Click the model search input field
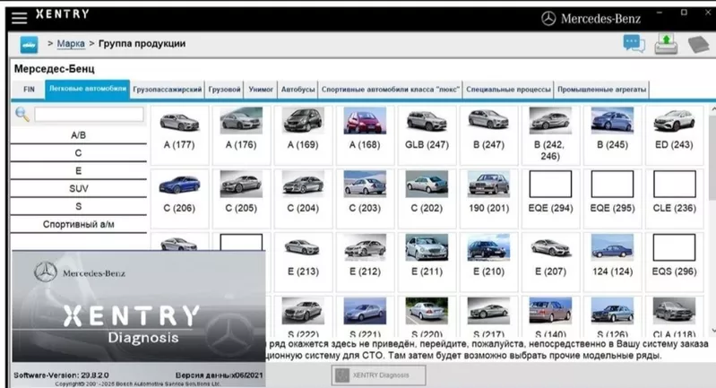Viewport: 716px width, 388px height. point(89,115)
